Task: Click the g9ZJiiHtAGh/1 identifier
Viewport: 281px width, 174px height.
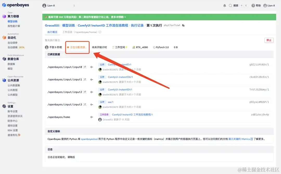Action: click(x=259, y=65)
